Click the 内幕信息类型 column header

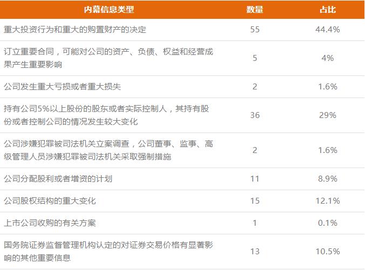tap(109, 9)
